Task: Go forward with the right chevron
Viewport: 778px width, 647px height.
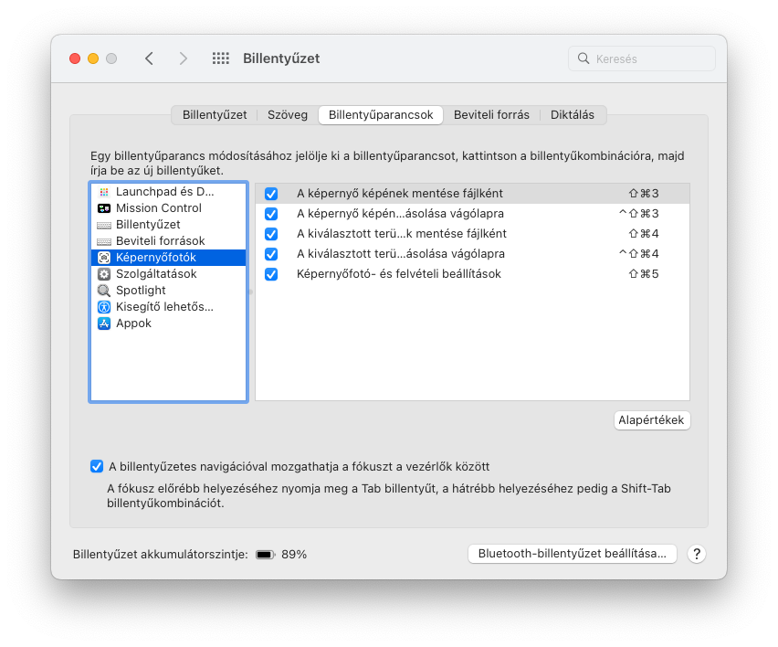Action: point(184,58)
